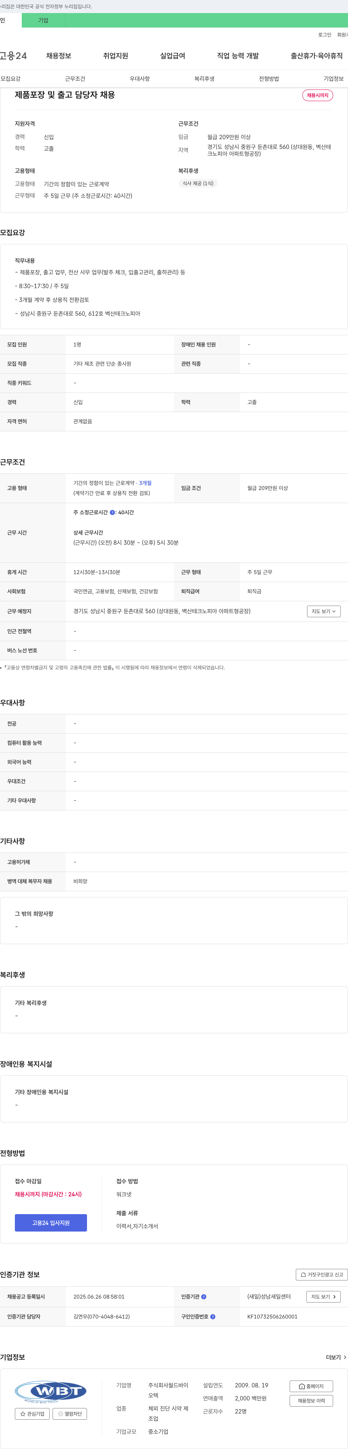Jump to the 모집요강 section tab

point(11,79)
